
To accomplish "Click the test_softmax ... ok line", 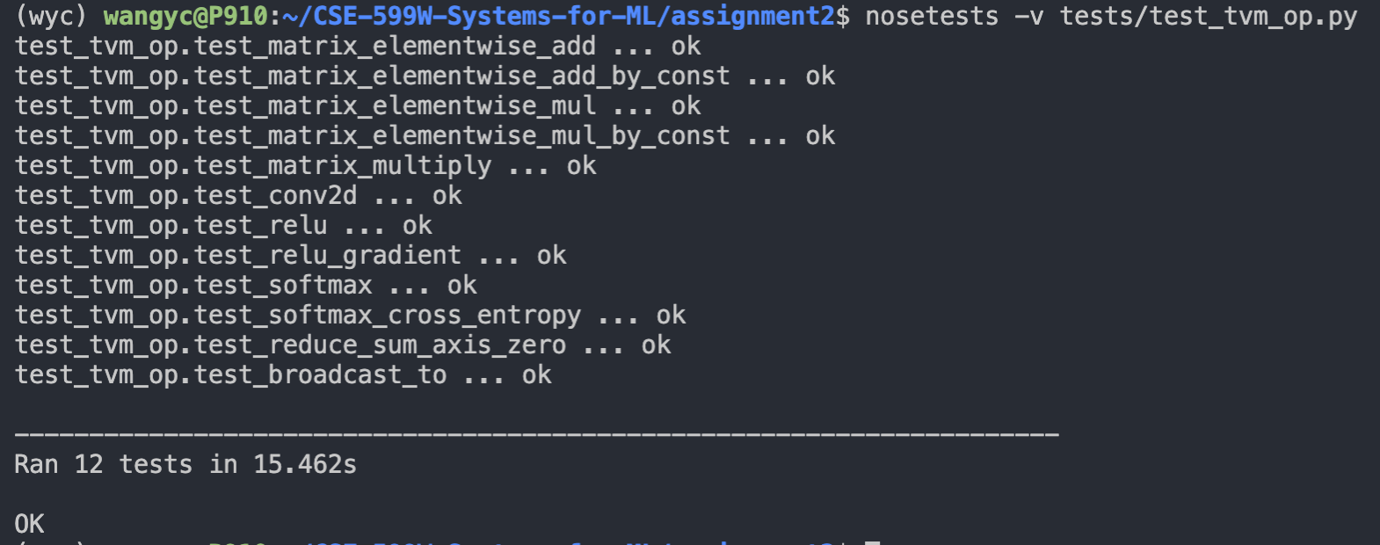I will [245, 286].
